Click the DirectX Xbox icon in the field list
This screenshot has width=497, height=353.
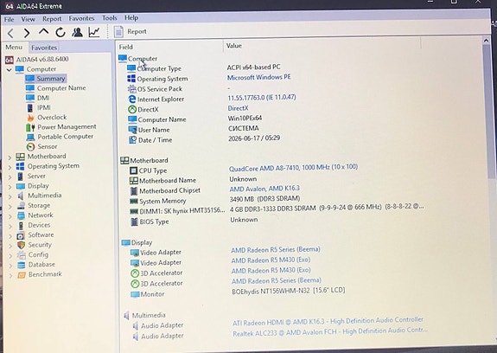[x=132, y=109]
